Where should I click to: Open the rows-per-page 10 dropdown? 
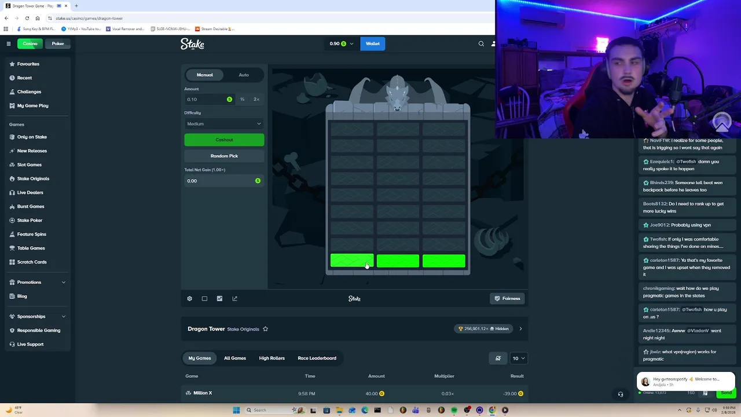click(x=518, y=358)
